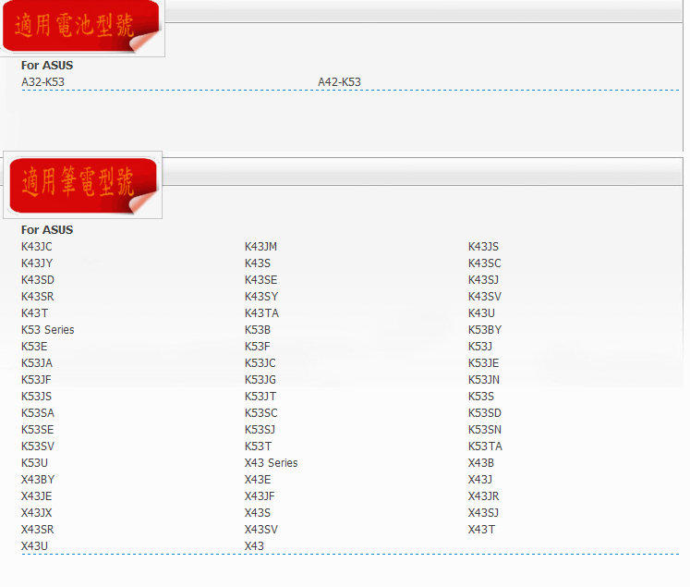This screenshot has width=690, height=587.
Task: Click model X43JR in the list
Action: click(484, 496)
